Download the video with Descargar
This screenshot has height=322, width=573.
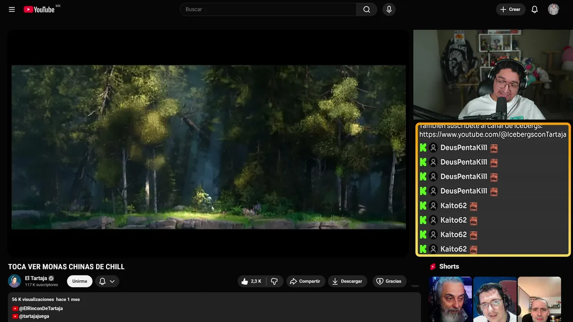347,281
